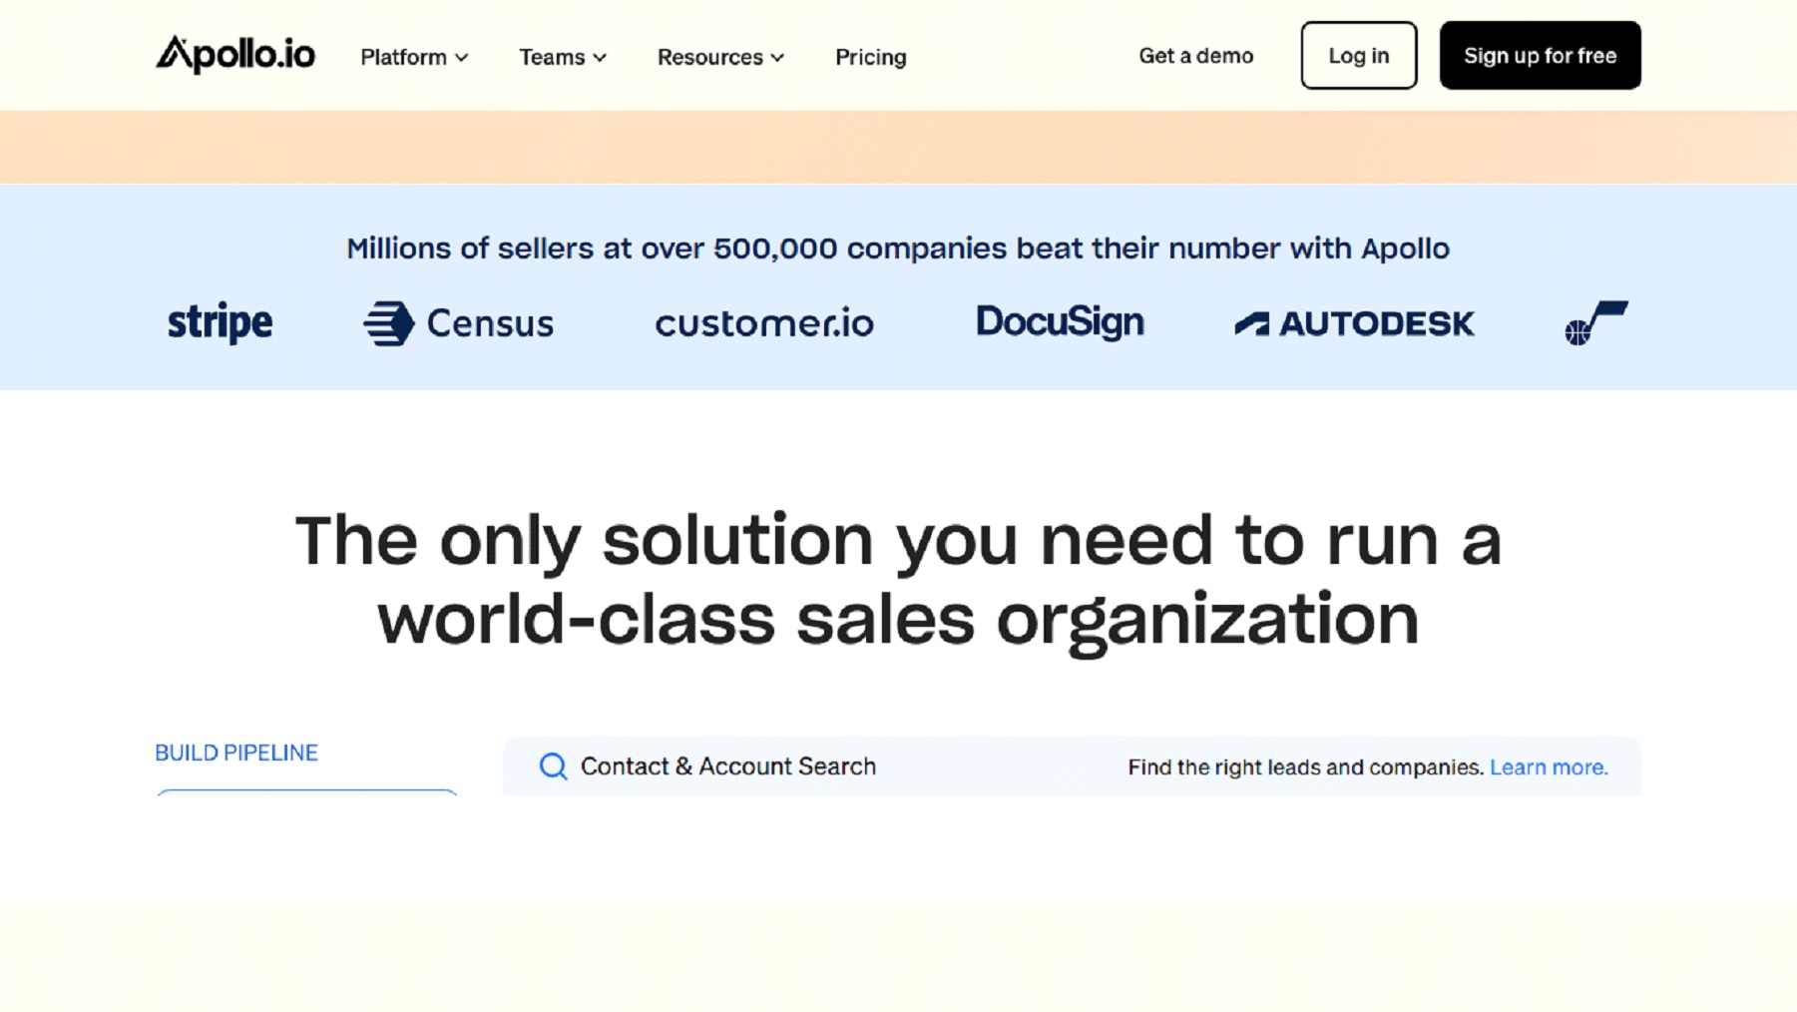Select the Autodesk logo
Viewport: 1797px width, 1012px height.
tap(1354, 322)
